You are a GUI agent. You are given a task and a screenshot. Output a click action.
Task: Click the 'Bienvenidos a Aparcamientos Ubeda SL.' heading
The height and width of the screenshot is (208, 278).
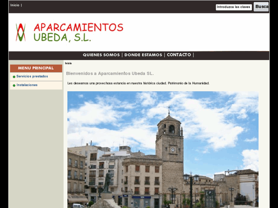coord(110,73)
